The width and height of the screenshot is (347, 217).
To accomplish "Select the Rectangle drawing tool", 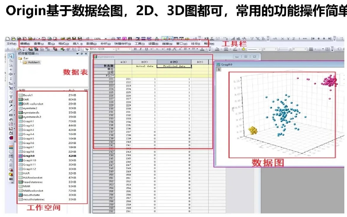I will click(11, 115).
